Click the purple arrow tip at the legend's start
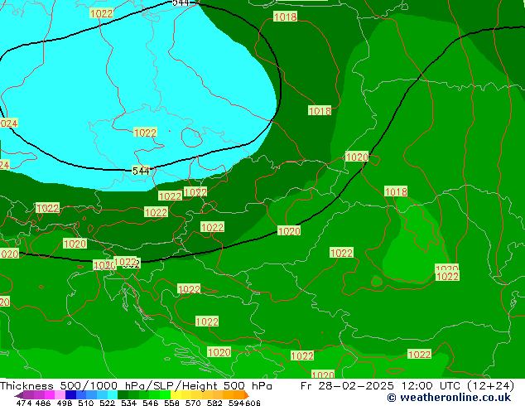This screenshot has height=406, width=525. click(19, 395)
